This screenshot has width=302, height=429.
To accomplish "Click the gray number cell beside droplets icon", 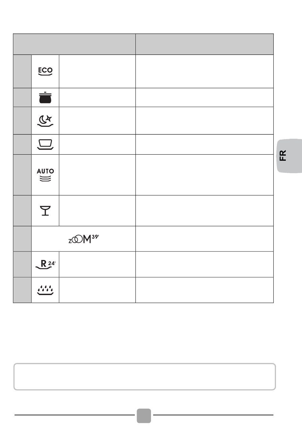I will 22,290.
